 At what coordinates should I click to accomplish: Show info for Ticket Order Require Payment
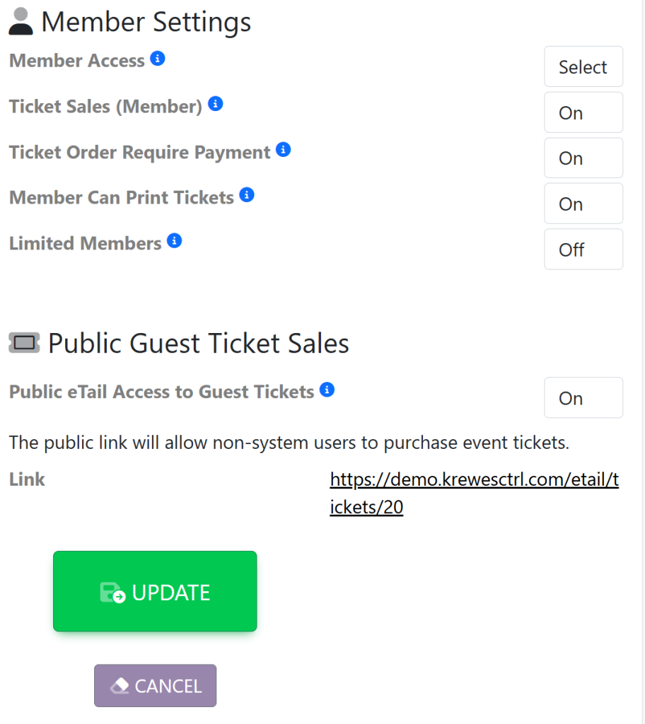coord(284,150)
